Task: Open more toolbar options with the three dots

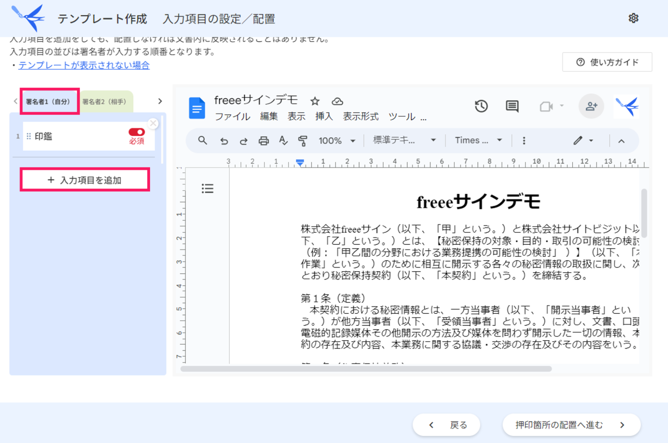Action: [x=524, y=141]
